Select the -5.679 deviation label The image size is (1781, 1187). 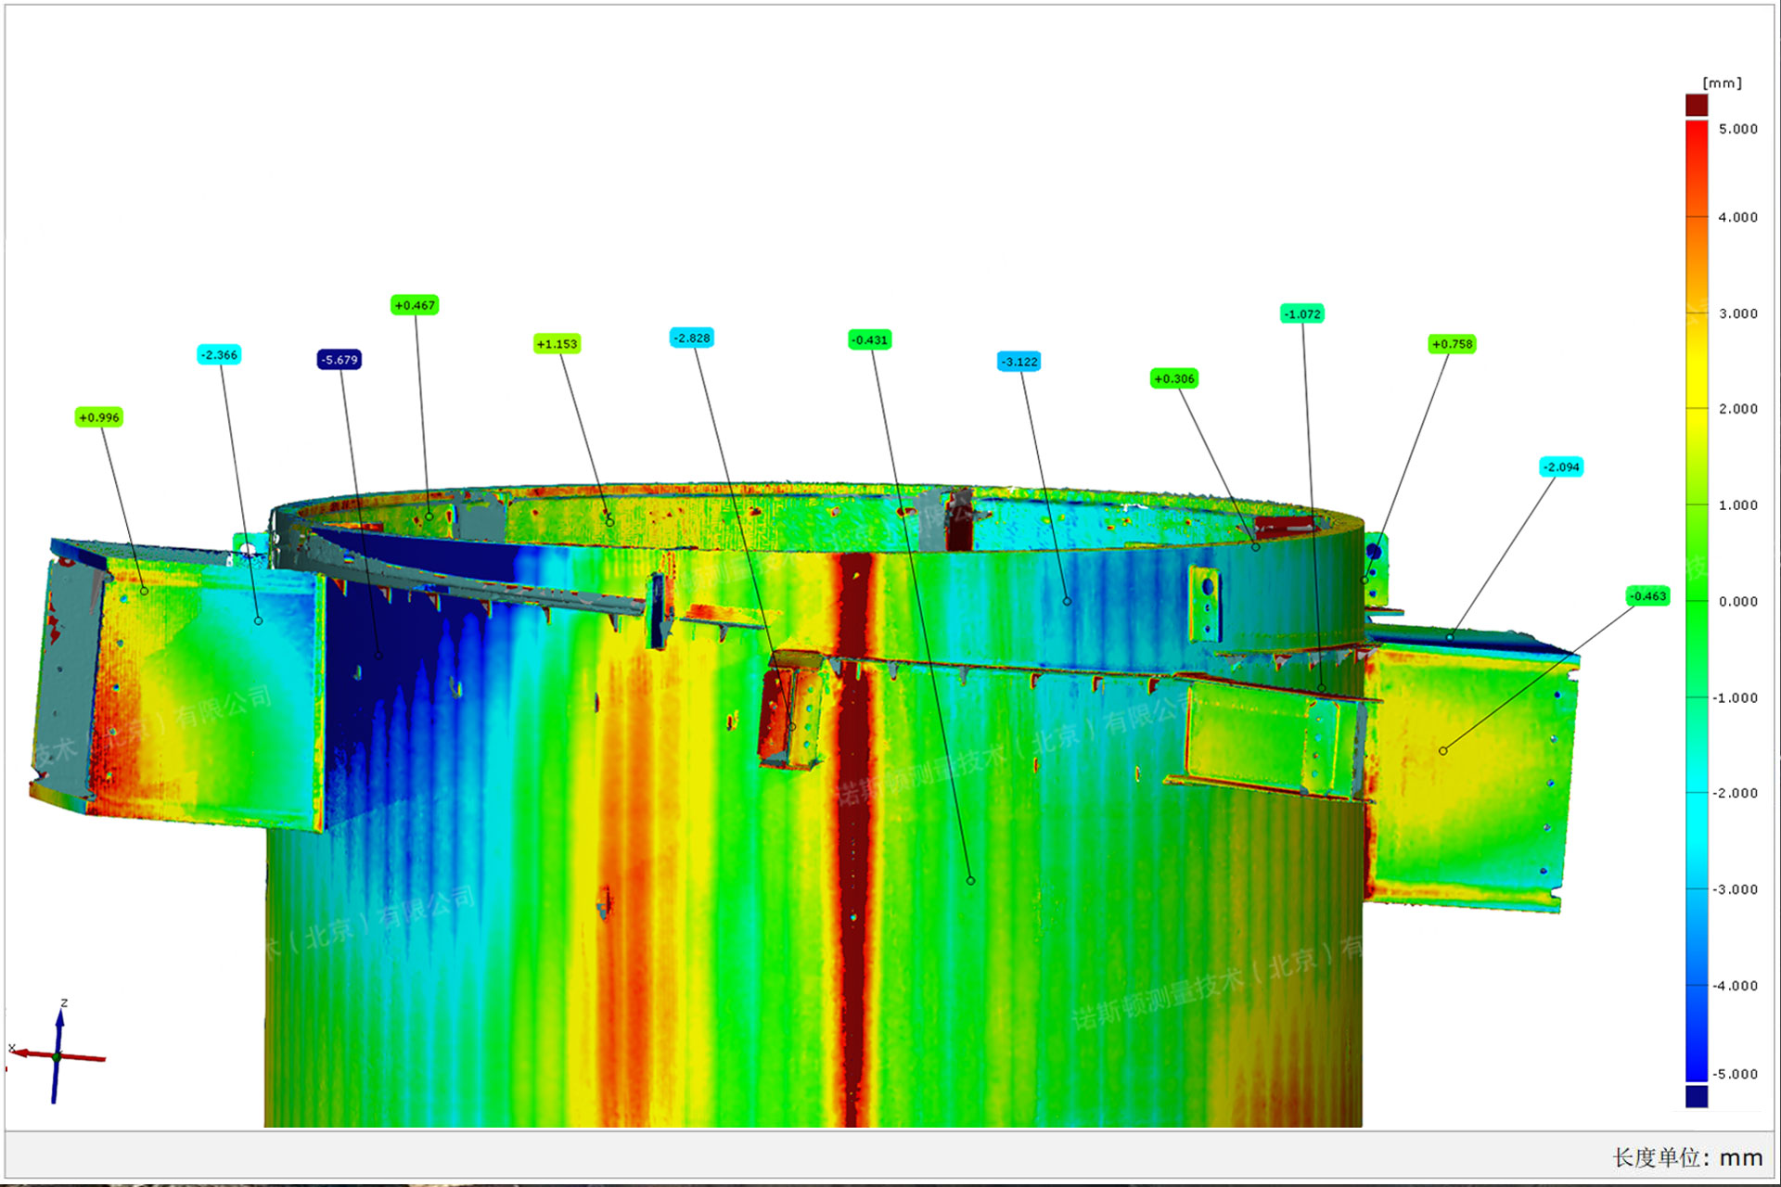click(x=340, y=360)
